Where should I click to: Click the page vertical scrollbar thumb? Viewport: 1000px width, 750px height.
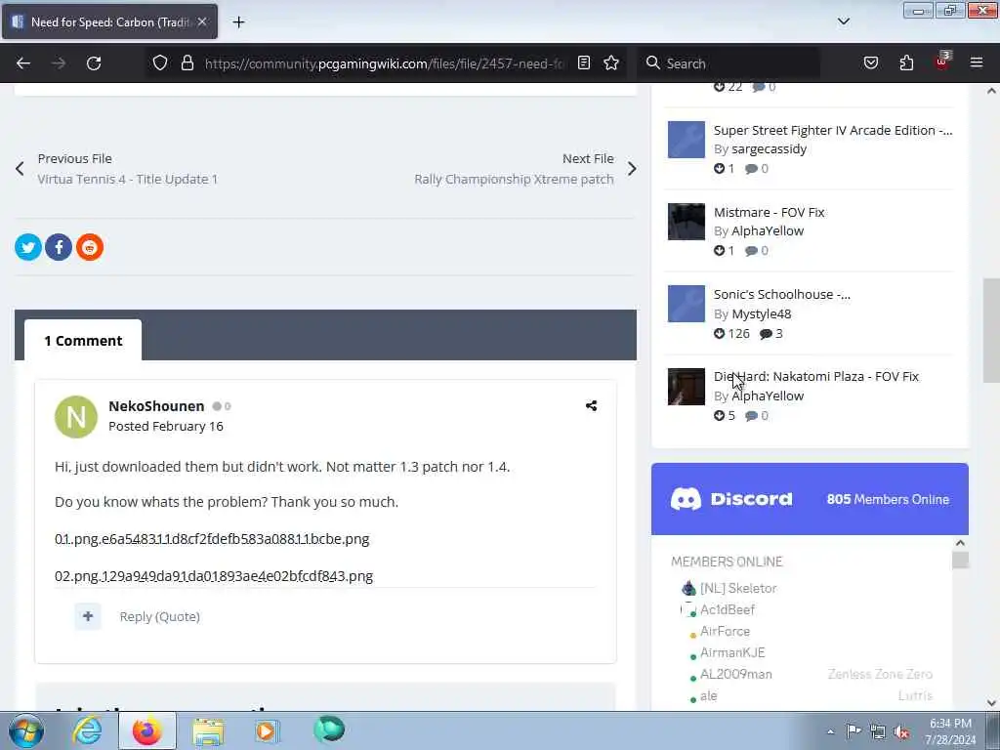point(991,330)
